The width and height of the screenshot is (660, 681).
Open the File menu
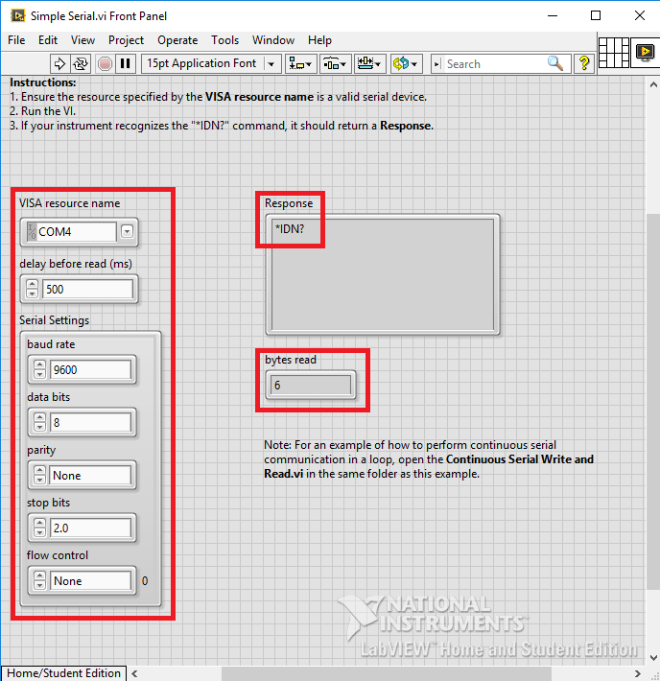click(16, 40)
